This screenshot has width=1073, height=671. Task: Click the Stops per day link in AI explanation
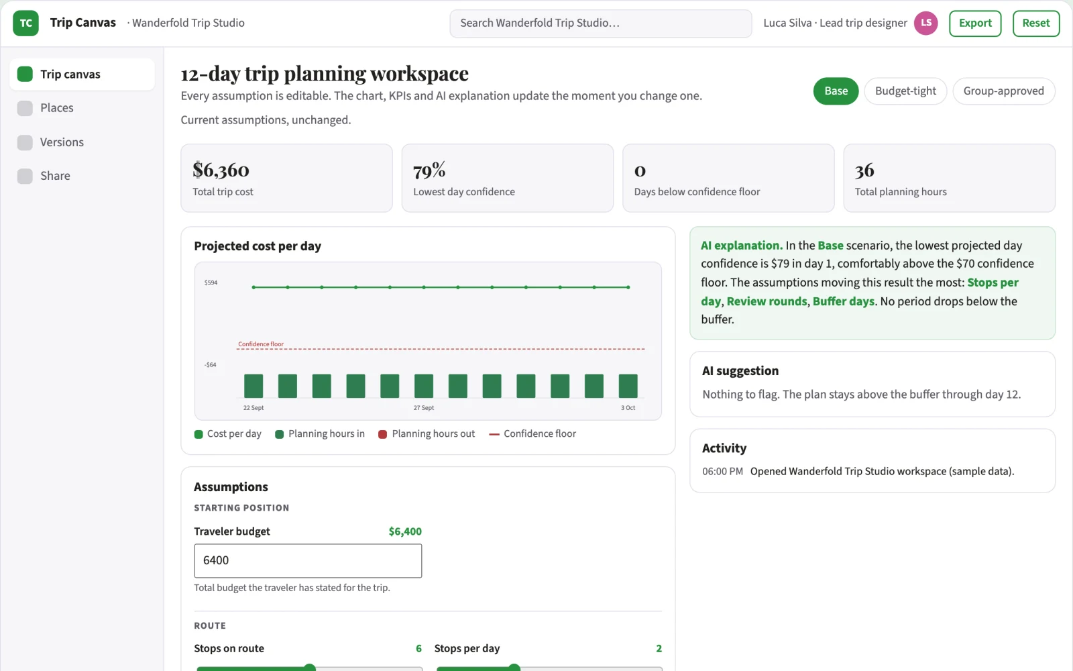coord(860,292)
